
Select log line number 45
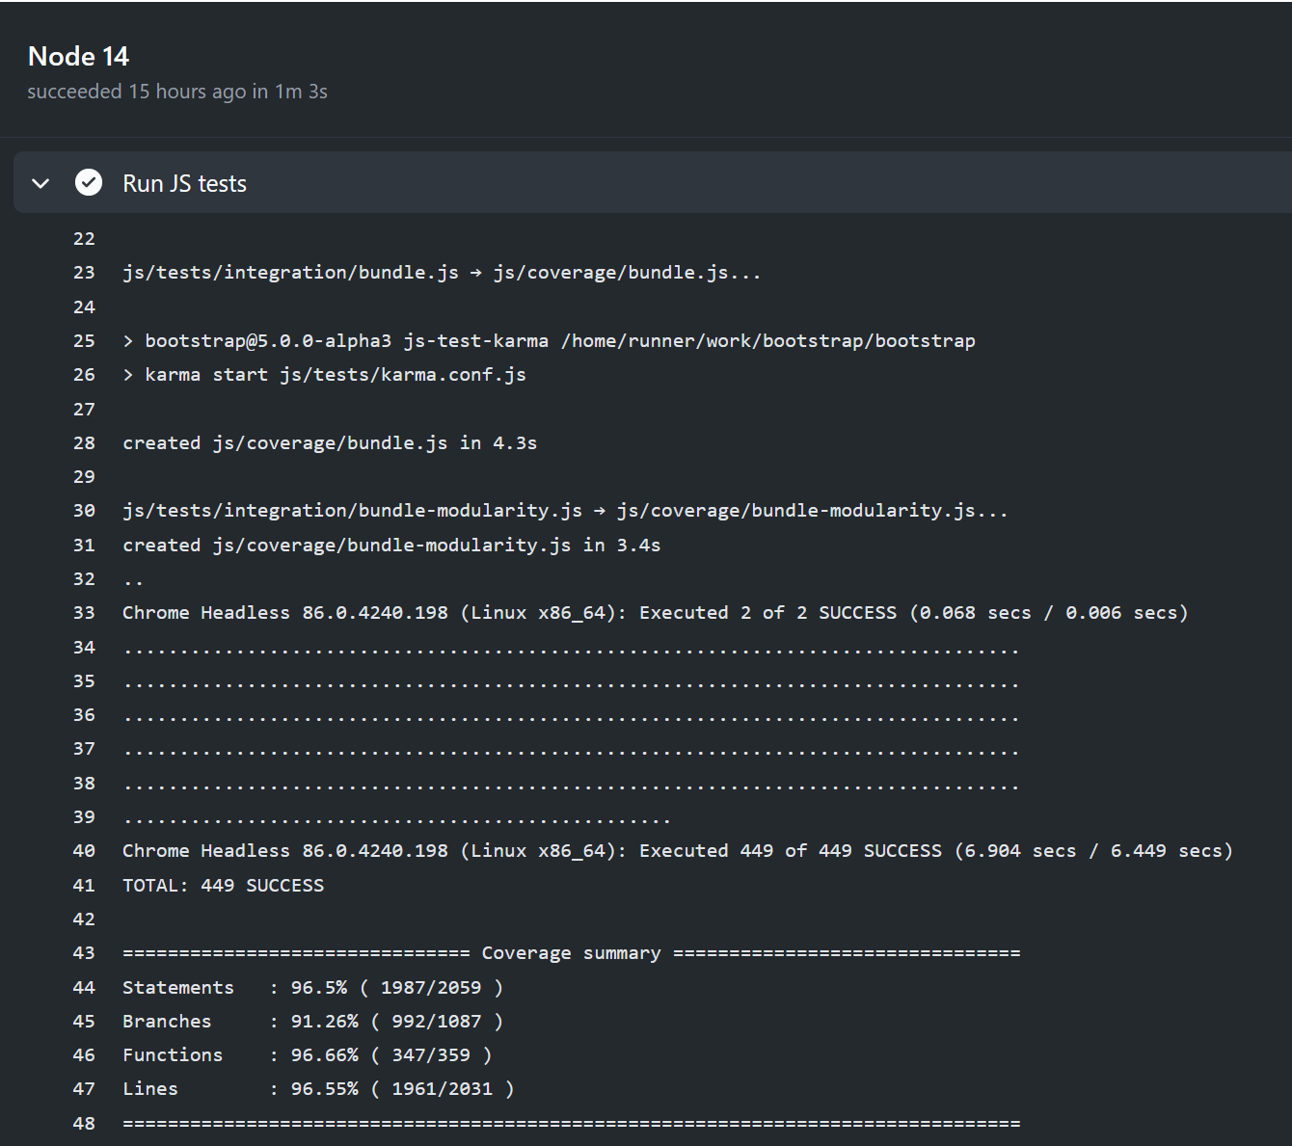coord(84,1021)
